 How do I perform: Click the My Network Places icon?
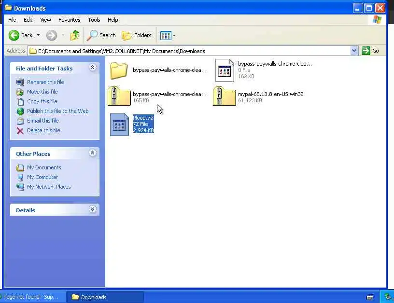20,187
